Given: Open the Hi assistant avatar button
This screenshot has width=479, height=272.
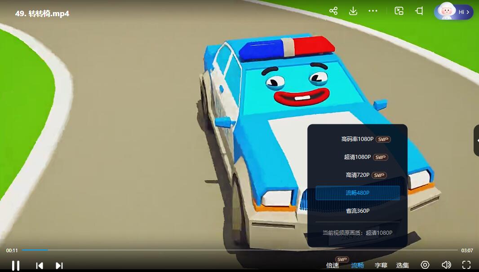Looking at the screenshot, I should point(454,12).
